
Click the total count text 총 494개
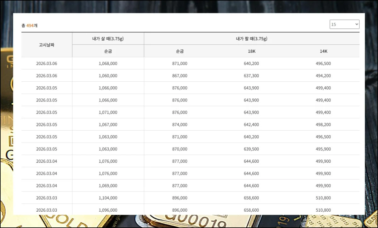pos(29,26)
